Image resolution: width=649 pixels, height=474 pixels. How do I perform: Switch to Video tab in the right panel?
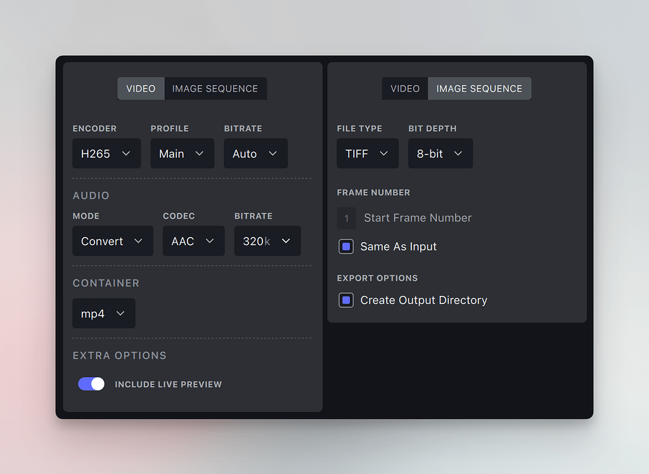point(405,89)
